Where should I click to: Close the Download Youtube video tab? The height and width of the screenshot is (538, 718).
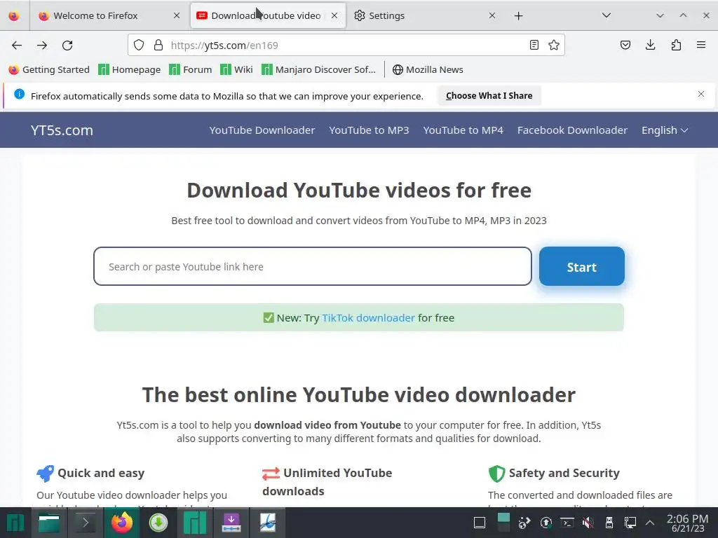point(334,15)
